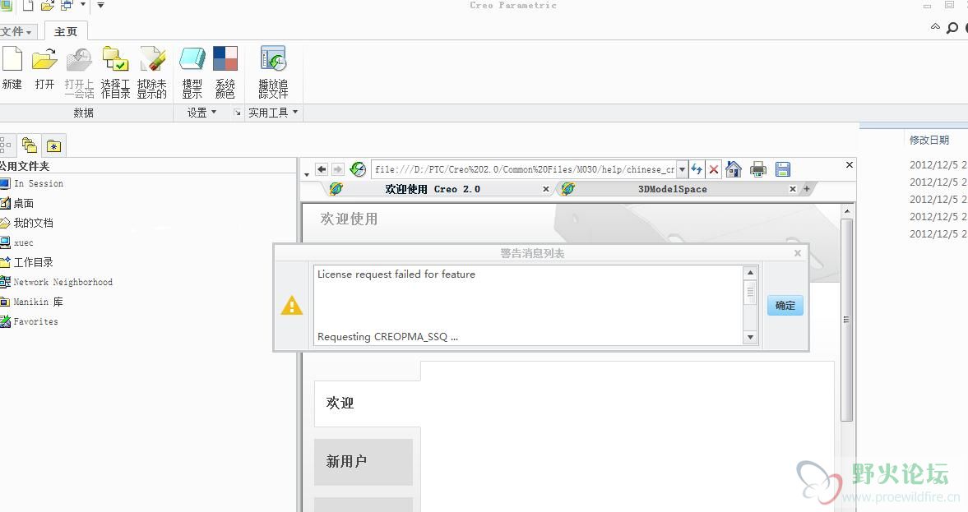Open the 设置 group dialog launcher arrow
Screen dimensions: 968x512
tap(237, 113)
